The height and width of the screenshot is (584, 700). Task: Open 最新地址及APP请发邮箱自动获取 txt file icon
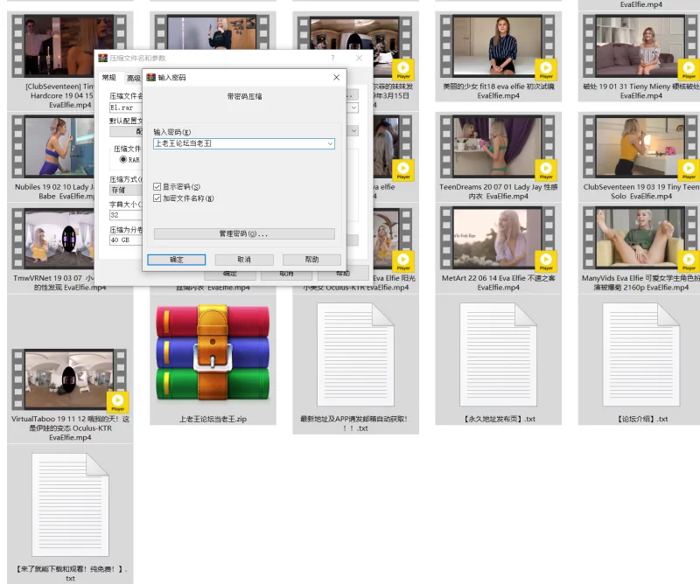click(x=355, y=355)
